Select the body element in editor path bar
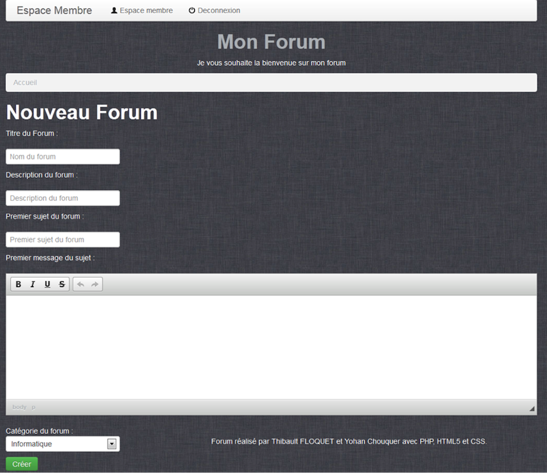Image resolution: width=547 pixels, height=473 pixels. point(19,407)
